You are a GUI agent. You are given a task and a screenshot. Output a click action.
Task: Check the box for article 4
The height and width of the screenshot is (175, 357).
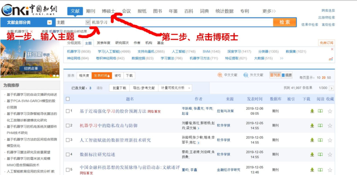pos(67,154)
